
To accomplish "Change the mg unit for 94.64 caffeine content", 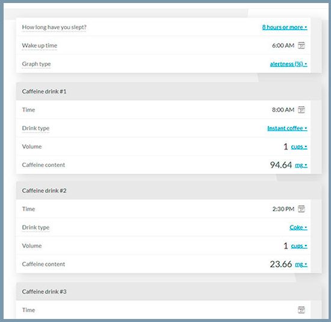I will [x=301, y=165].
